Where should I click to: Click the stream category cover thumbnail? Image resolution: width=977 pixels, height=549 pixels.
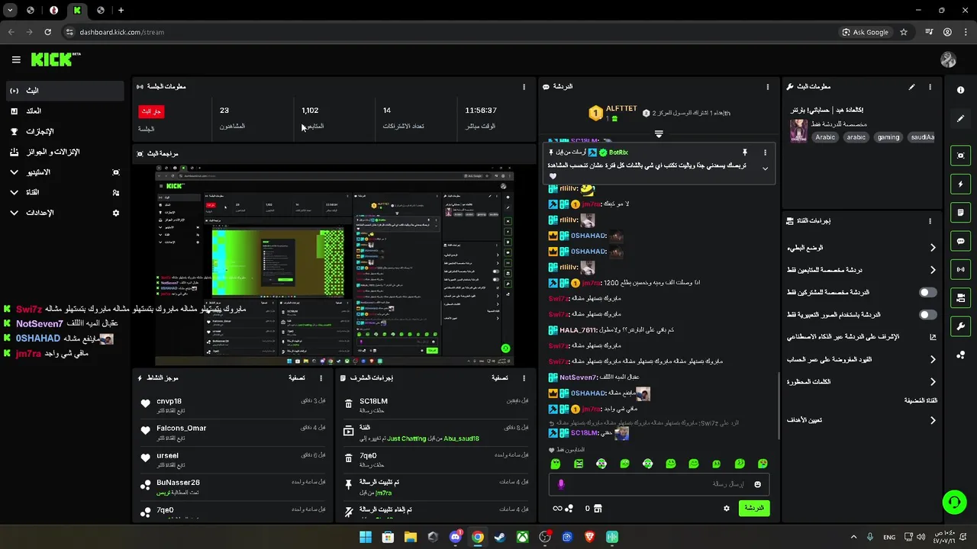798,130
